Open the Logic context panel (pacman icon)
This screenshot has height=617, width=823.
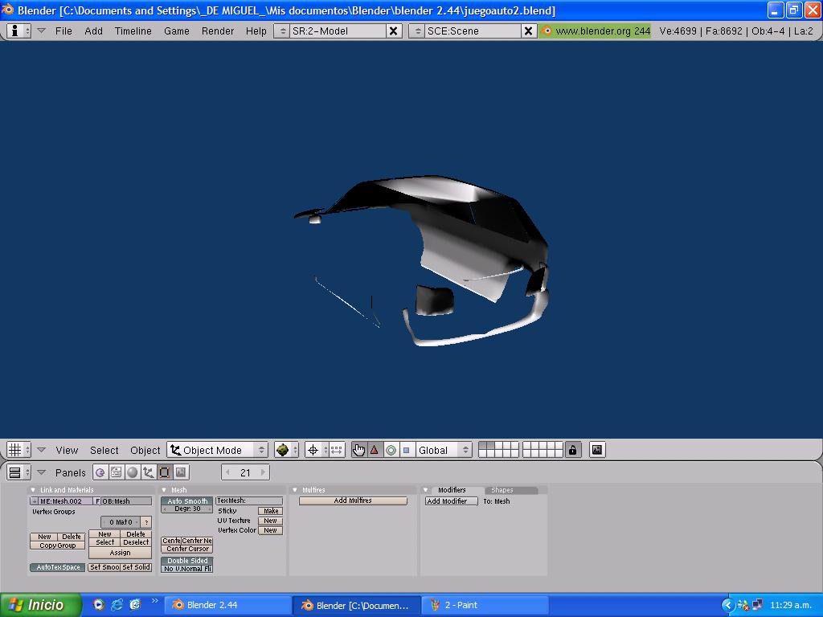click(x=100, y=472)
